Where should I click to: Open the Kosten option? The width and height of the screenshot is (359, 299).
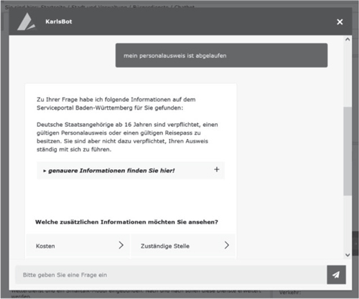point(78,246)
